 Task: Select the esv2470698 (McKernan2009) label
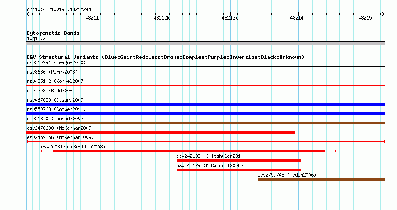60,128
